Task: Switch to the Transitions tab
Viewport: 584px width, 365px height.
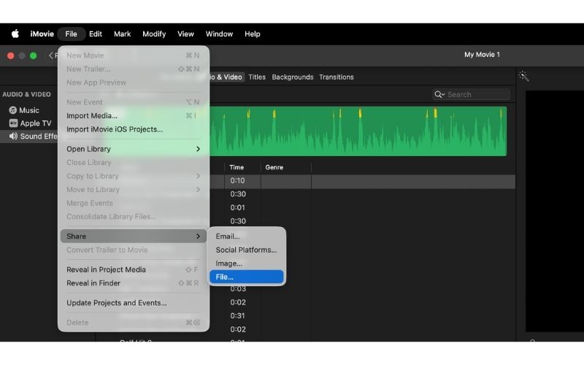Action: (x=337, y=77)
